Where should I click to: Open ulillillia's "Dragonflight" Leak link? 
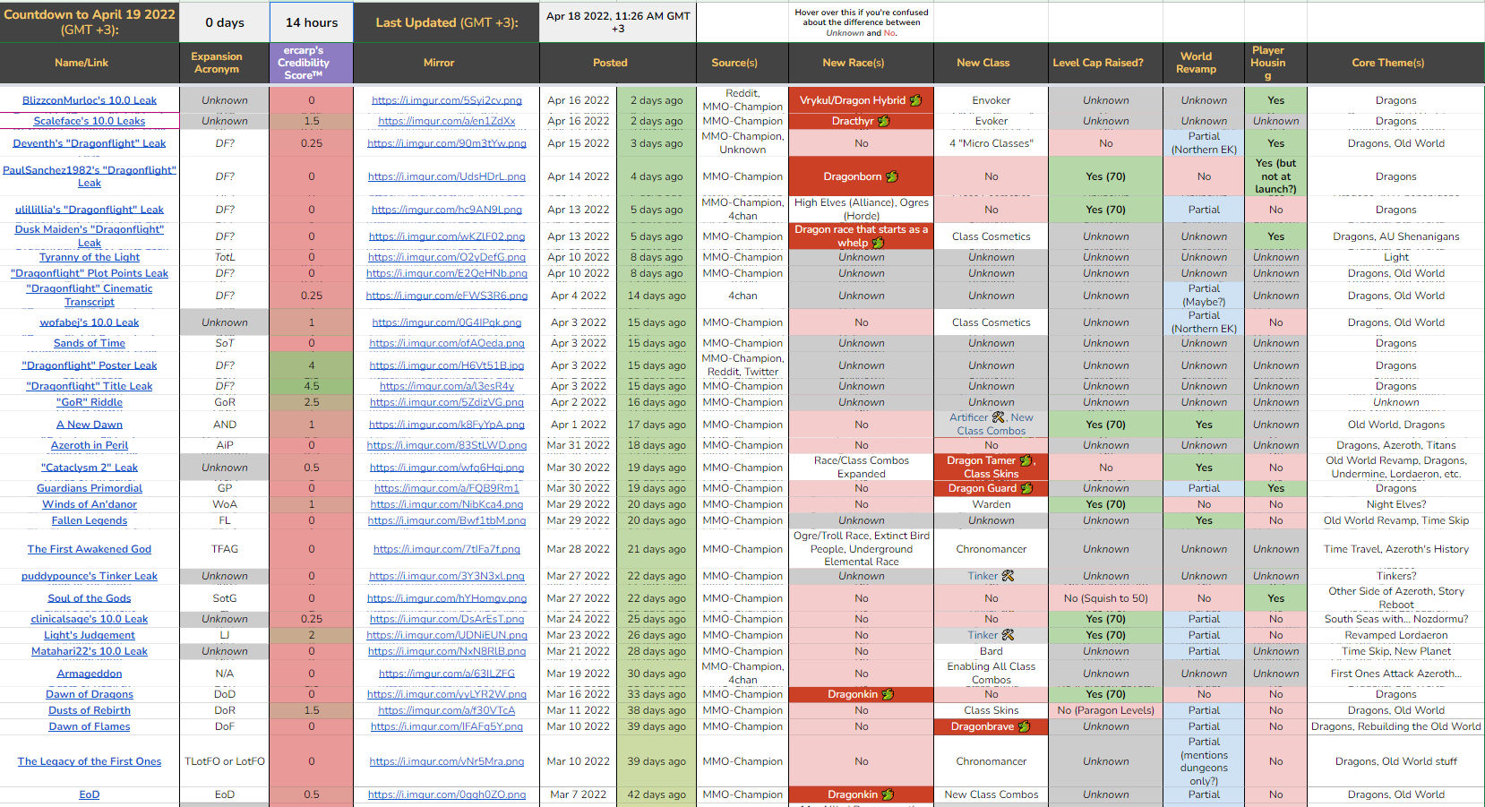click(x=90, y=210)
